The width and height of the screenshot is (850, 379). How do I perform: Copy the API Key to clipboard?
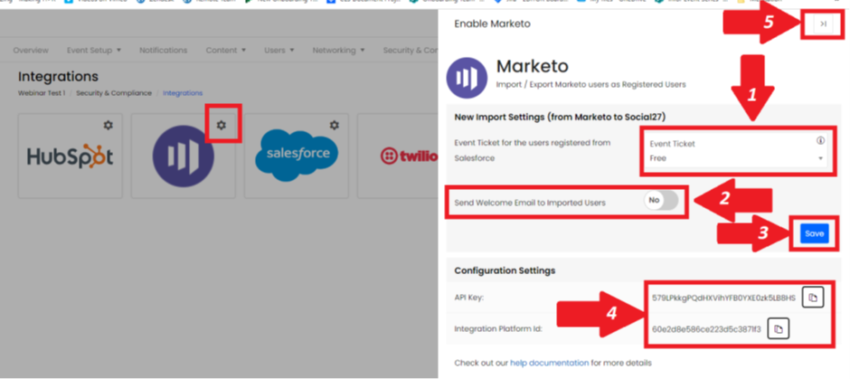pyautogui.click(x=812, y=298)
